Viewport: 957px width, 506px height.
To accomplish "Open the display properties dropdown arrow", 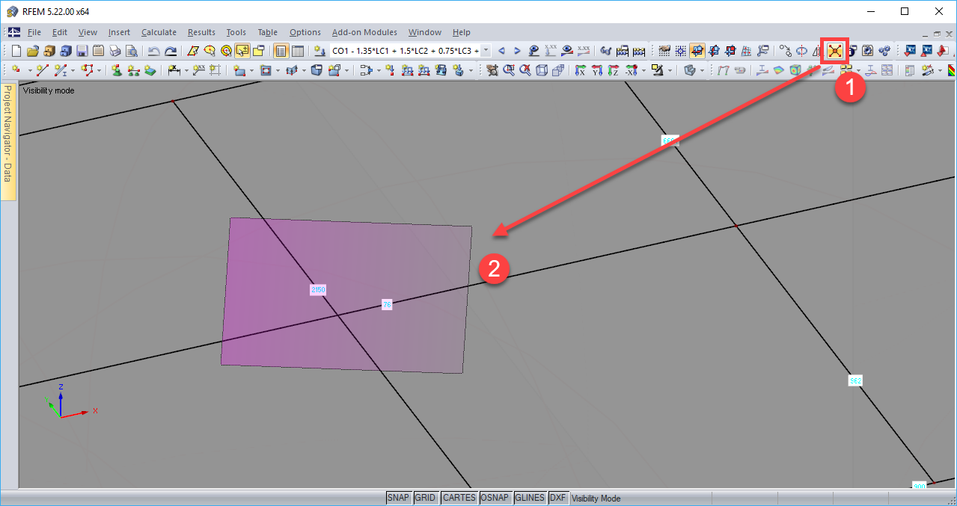I will [702, 70].
